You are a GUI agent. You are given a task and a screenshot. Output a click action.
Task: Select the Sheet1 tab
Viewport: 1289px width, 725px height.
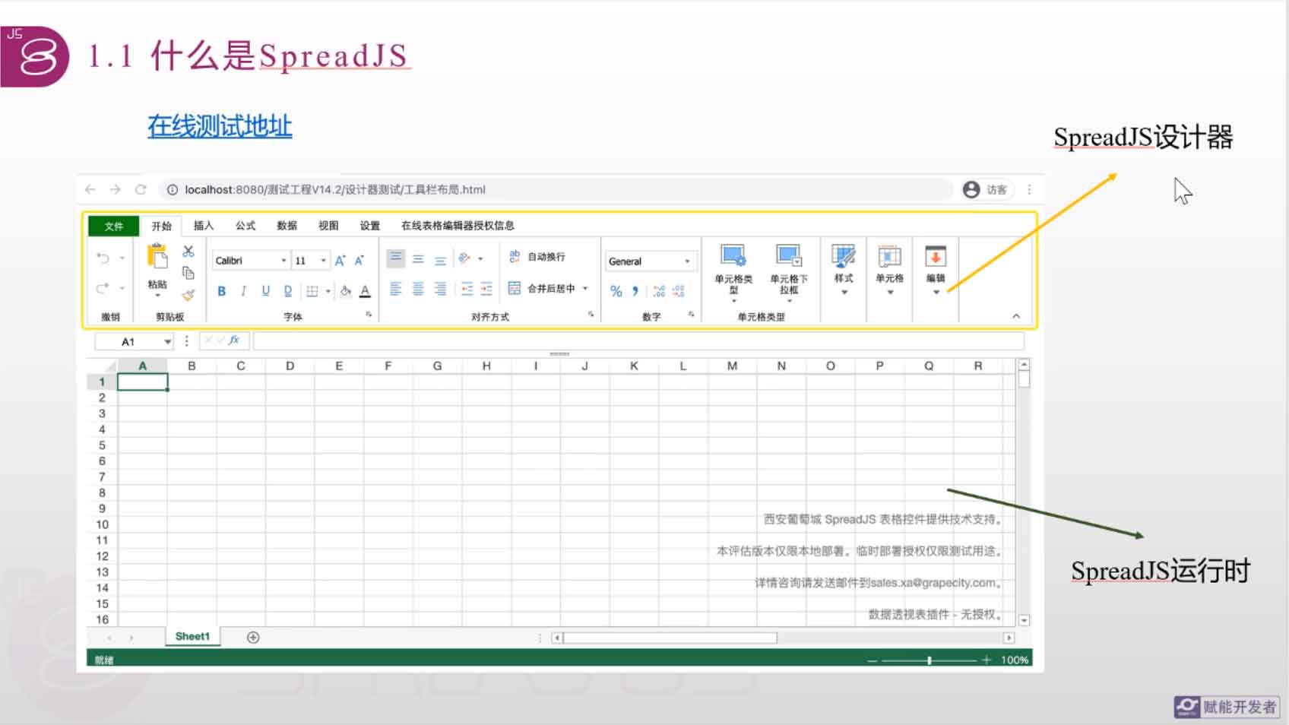192,637
